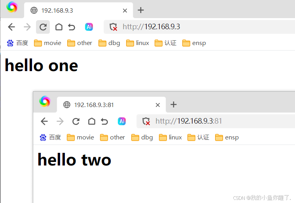Close the 192.168.9.3:81 tab
Image resolution: width=295 pixels, height=203 pixels.
(x=158, y=105)
